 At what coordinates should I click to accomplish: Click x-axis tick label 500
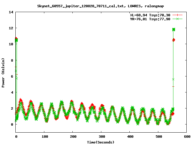(x=159, y=137)
